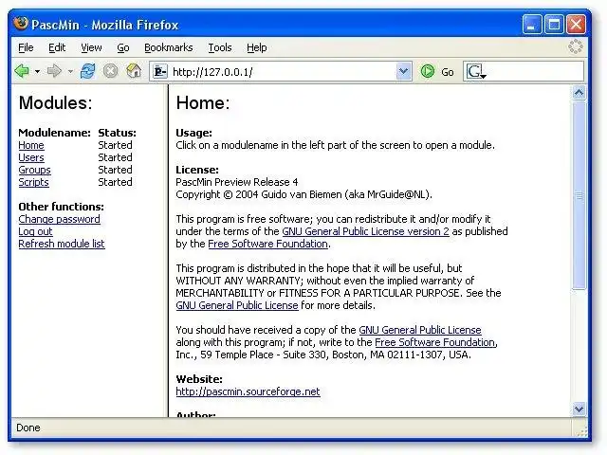Screen dimensions: 607x455
Task: Open the Tools menu
Action: 220,47
